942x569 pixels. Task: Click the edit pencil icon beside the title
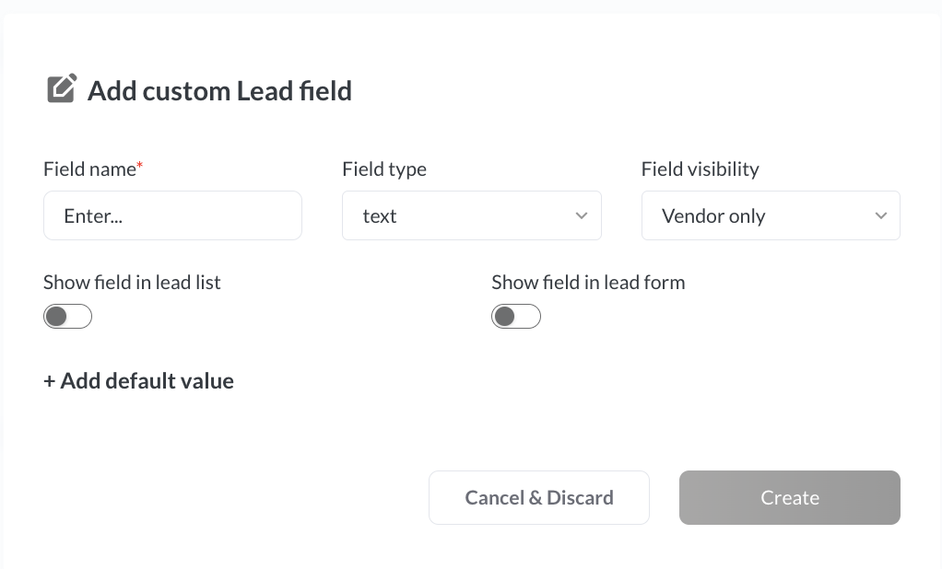[62, 89]
